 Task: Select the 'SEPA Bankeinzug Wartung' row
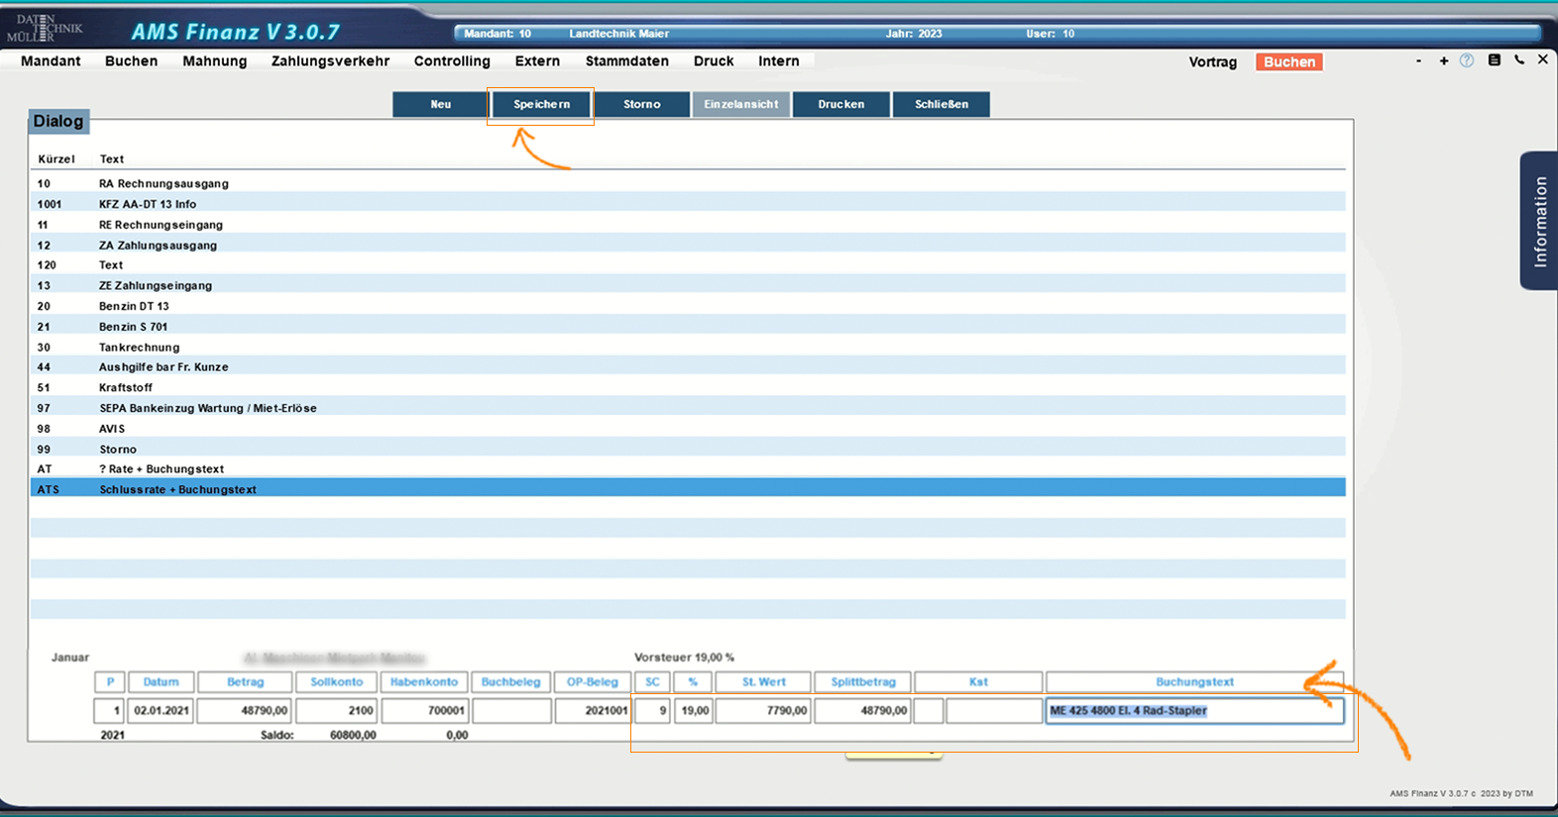point(207,408)
